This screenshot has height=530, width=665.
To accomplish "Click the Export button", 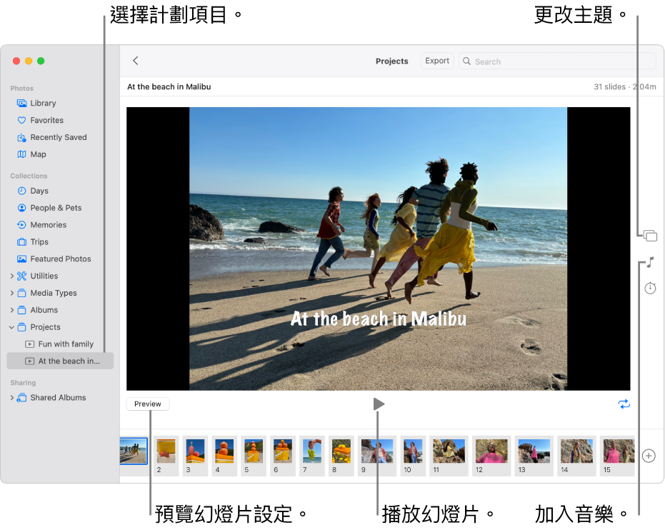I will click(x=437, y=61).
